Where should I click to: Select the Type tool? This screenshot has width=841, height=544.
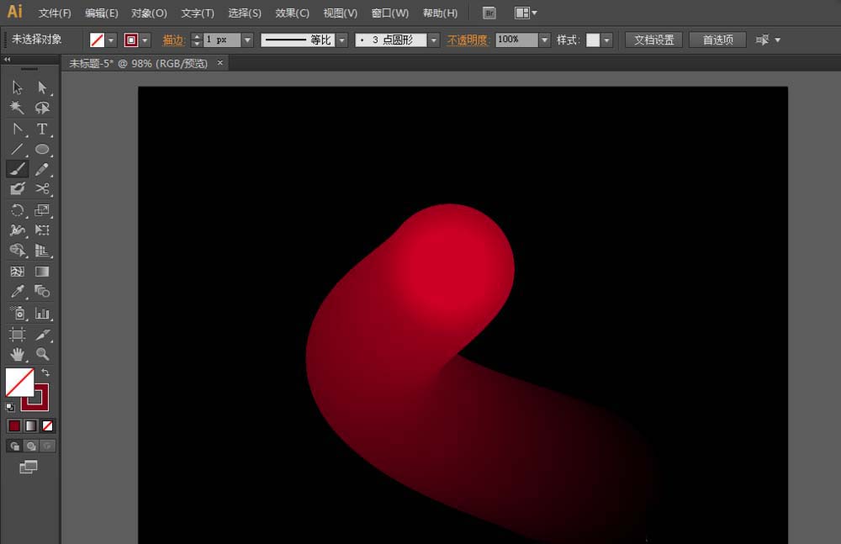(41, 129)
